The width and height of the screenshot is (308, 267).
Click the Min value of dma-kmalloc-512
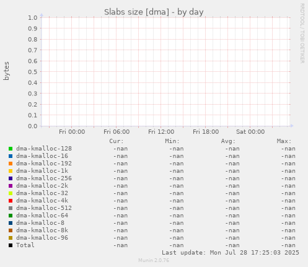[x=177, y=208]
